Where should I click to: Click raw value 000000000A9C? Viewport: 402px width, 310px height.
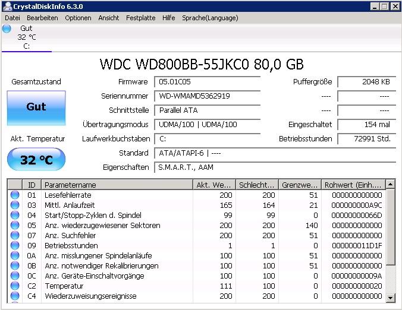pyautogui.click(x=357, y=205)
